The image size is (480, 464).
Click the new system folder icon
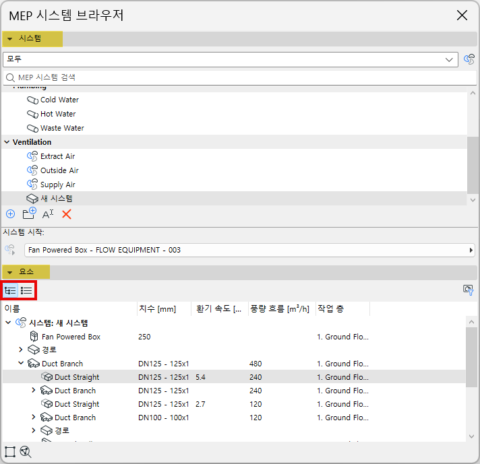pyautogui.click(x=30, y=213)
